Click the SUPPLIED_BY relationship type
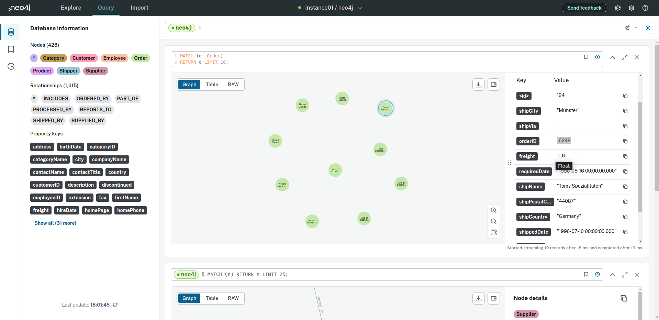659x320 pixels. click(88, 121)
